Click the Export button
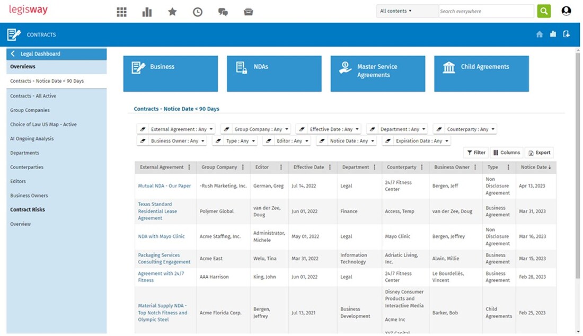 pos(538,153)
